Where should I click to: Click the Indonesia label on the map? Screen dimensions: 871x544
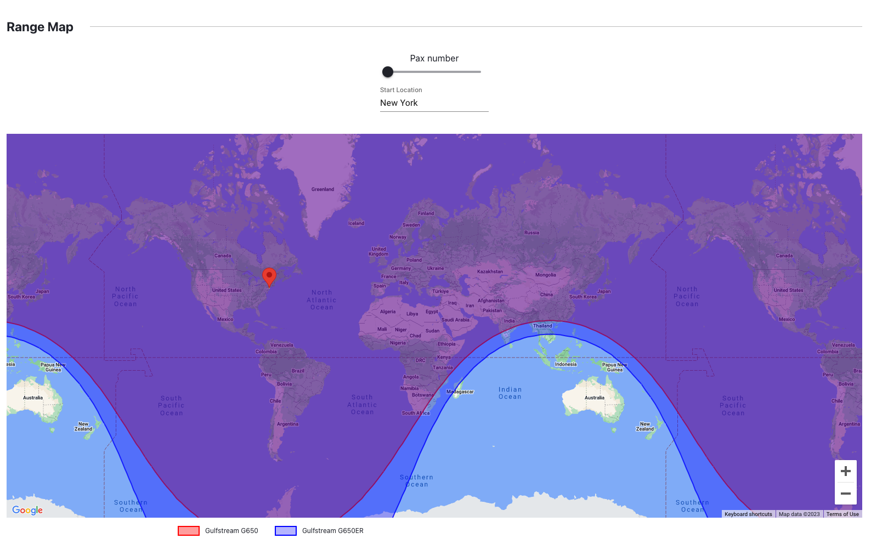(565, 364)
